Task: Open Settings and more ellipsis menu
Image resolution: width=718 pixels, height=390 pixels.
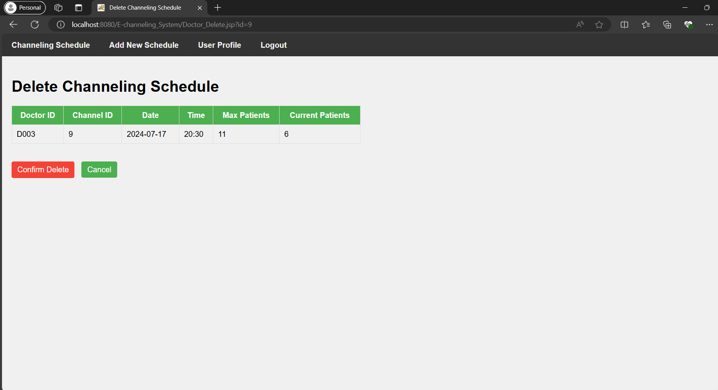Action: tap(709, 25)
